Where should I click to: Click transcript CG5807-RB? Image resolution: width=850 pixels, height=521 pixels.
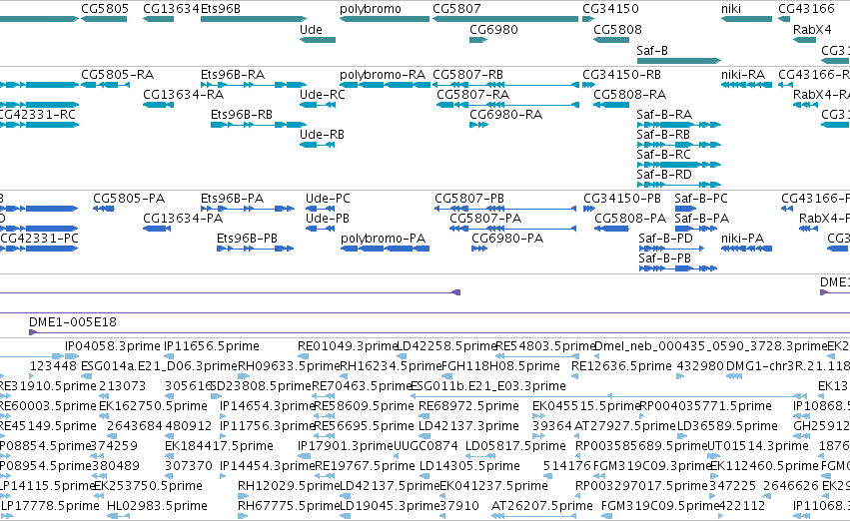[x=467, y=75]
